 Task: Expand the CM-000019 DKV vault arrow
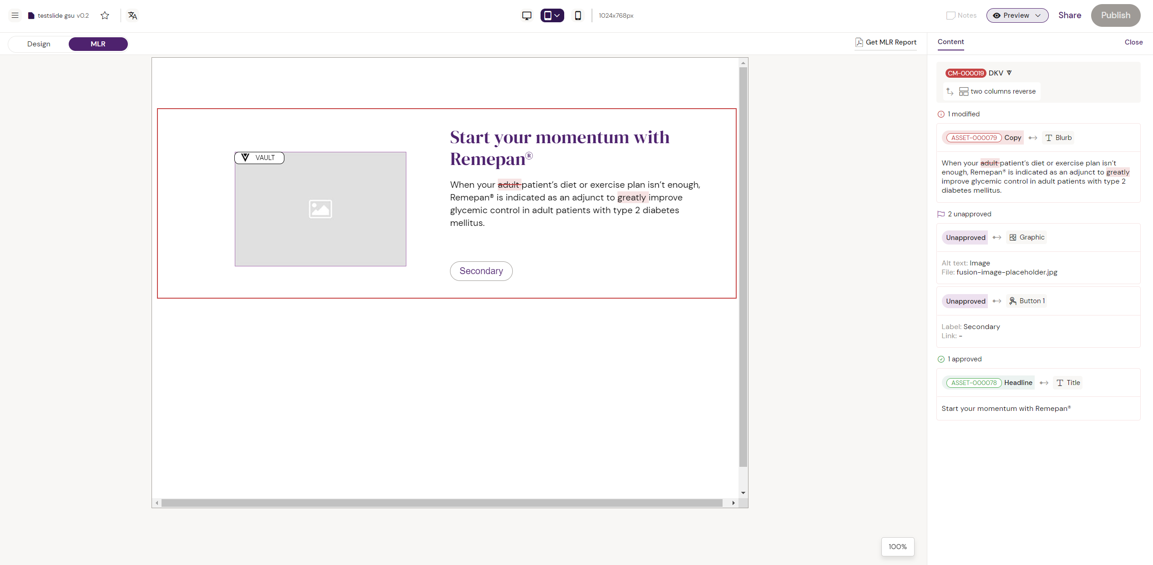(x=1009, y=73)
